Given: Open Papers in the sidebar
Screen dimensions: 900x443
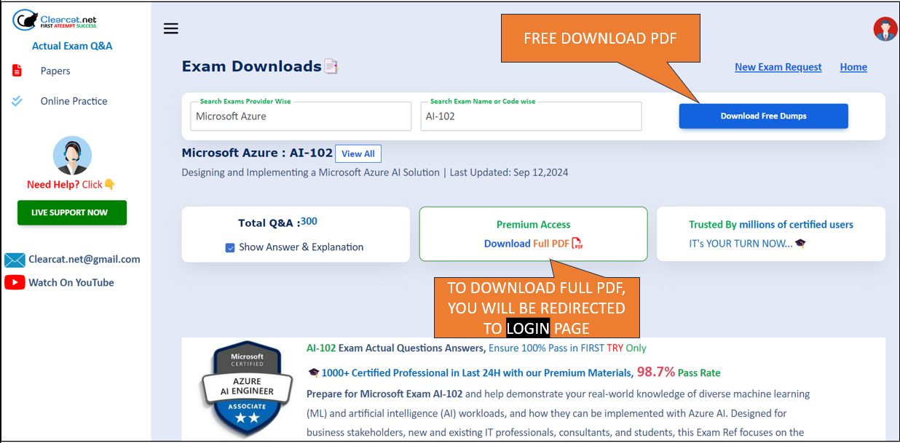Looking at the screenshot, I should [x=55, y=71].
